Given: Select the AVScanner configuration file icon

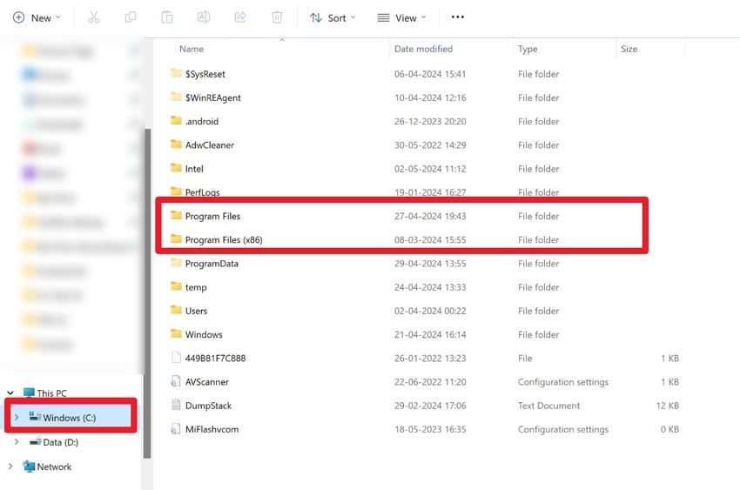Looking at the screenshot, I should click(x=176, y=381).
